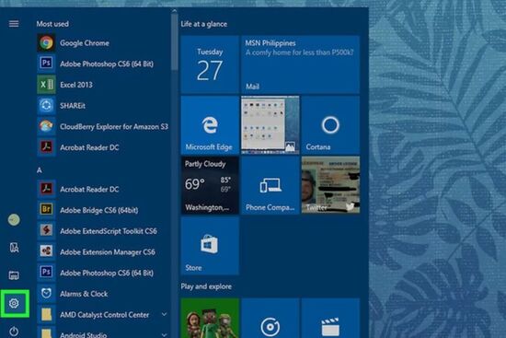Open Phone Companion tile
Image resolution: width=506 pixels, height=338 pixels.
[x=270, y=185]
